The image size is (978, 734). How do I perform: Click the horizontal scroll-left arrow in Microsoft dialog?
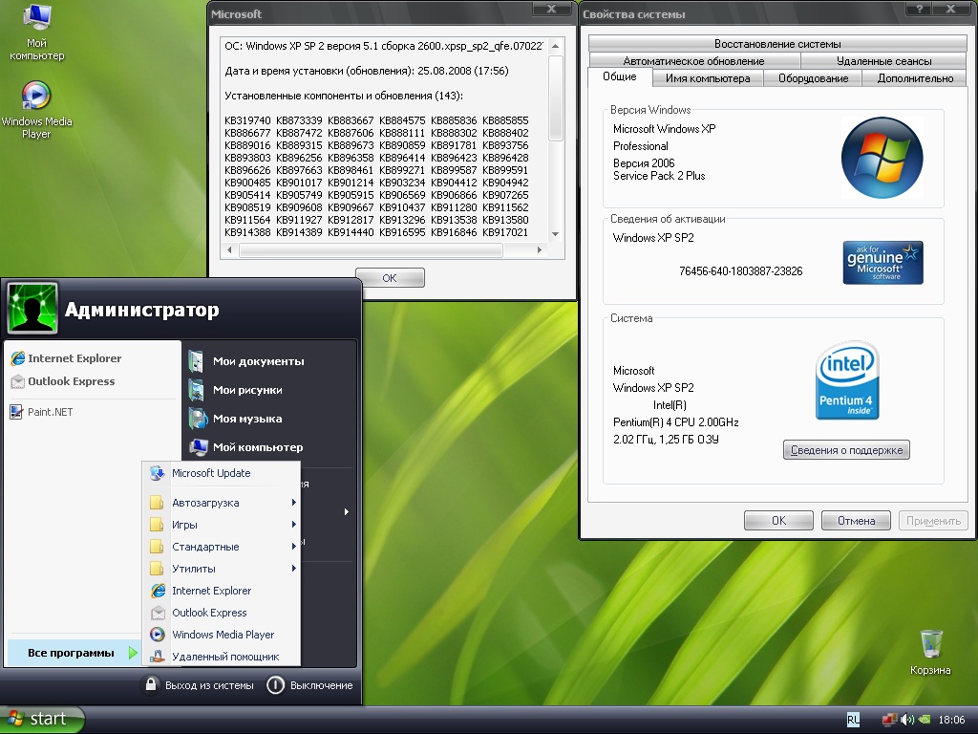[229, 249]
